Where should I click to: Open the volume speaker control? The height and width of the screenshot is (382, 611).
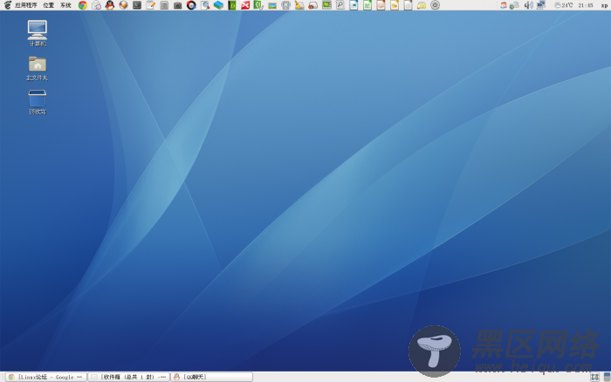528,5
